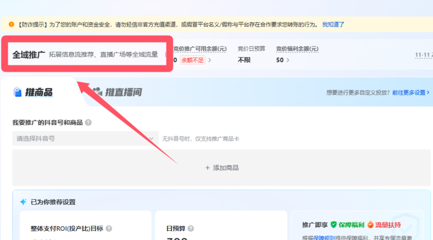Click the 竞价推广可用余额(元) label

pyautogui.click(x=200, y=49)
